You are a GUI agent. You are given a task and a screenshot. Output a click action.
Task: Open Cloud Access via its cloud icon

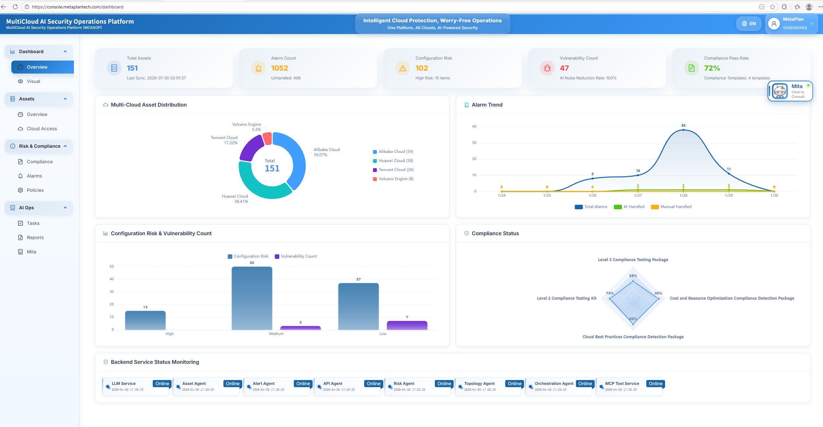20,128
